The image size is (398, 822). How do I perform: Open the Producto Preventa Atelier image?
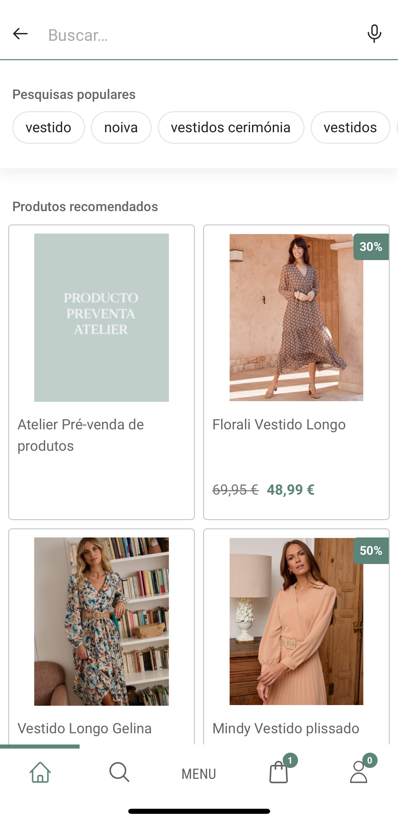click(101, 318)
